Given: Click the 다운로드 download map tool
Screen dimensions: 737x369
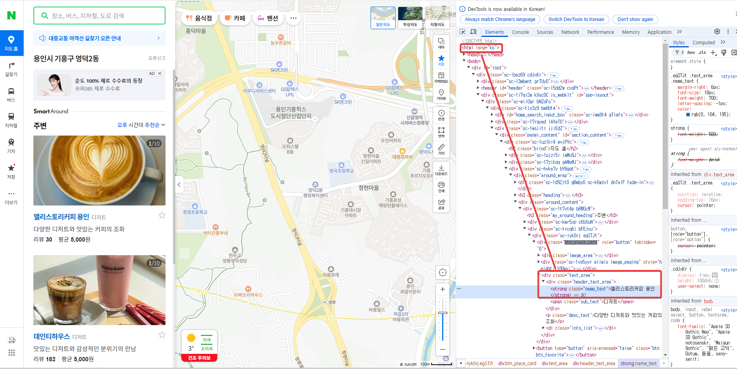Looking at the screenshot, I should [x=441, y=170].
